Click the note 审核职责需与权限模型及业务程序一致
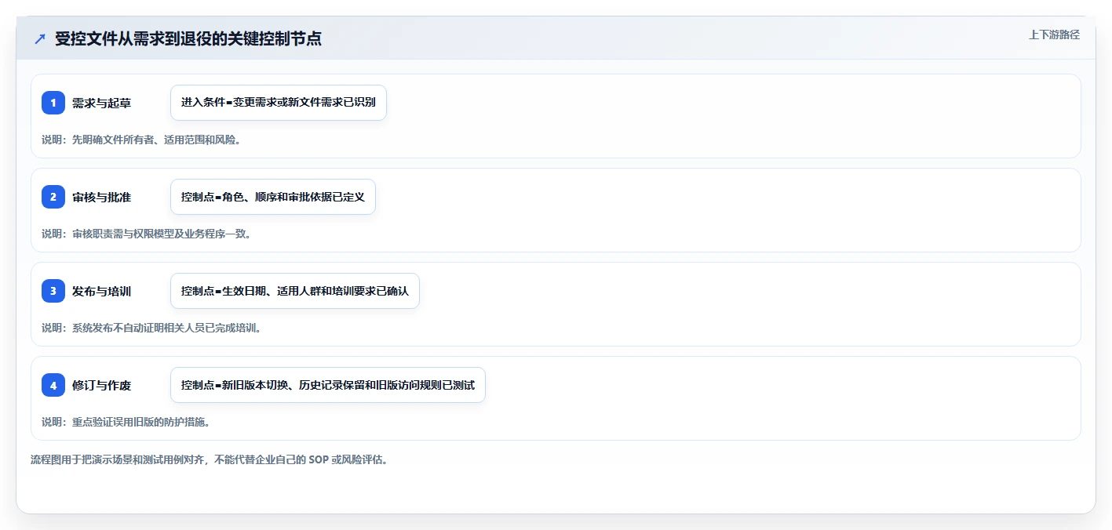Image resolution: width=1112 pixels, height=530 pixels. coord(146,234)
